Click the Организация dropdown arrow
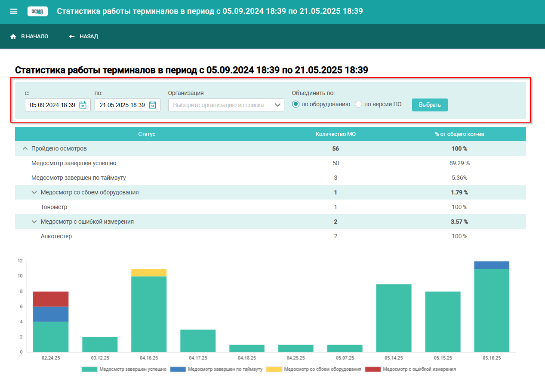The image size is (545, 391). 277,105
